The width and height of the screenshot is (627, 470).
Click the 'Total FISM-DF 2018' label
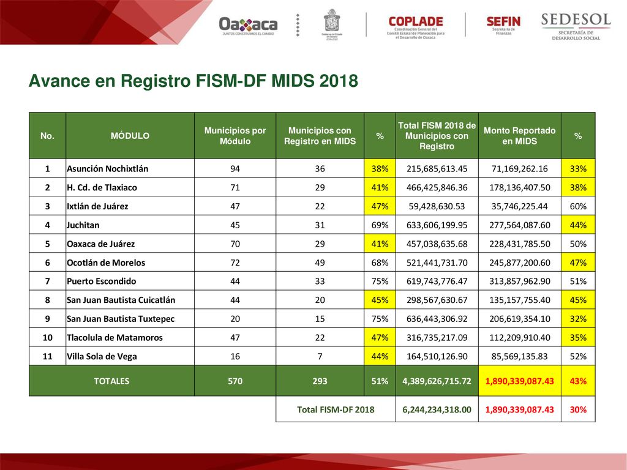tap(336, 409)
